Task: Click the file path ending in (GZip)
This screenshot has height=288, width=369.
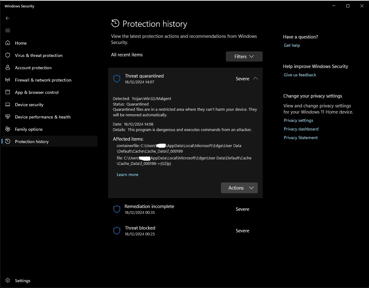Action: (x=184, y=161)
